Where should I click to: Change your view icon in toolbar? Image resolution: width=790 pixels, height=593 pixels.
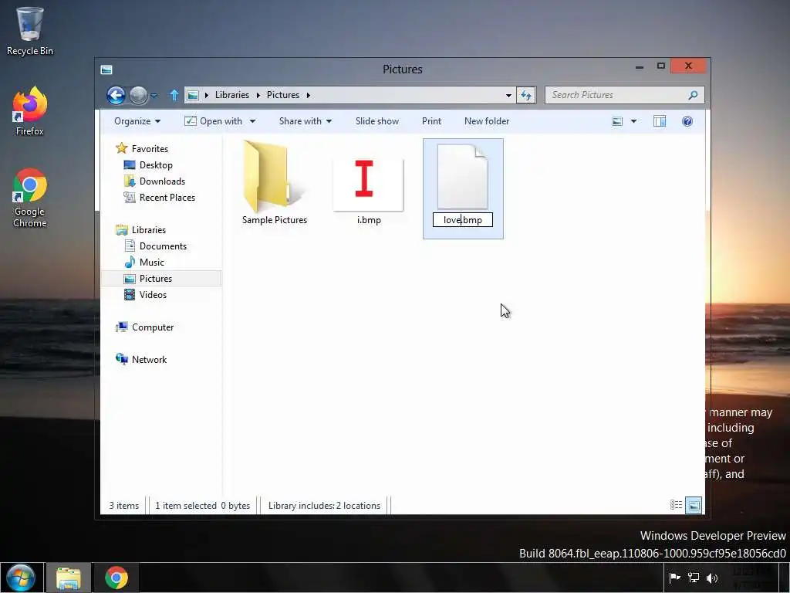click(x=617, y=121)
